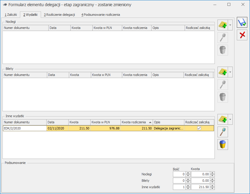Increase the Bilety Ilość value

188,179
